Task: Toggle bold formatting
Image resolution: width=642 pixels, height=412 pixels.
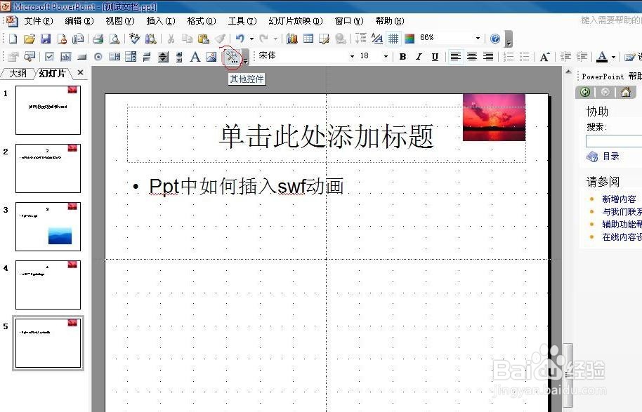Action: point(402,55)
